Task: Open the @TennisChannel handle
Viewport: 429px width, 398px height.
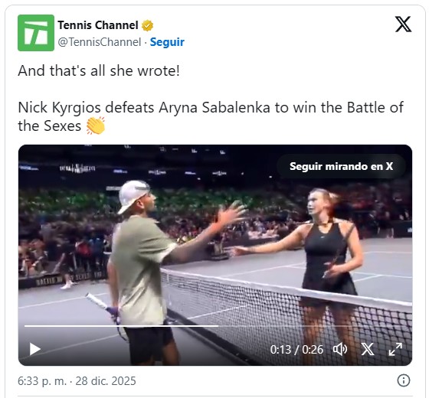Action: (x=100, y=42)
